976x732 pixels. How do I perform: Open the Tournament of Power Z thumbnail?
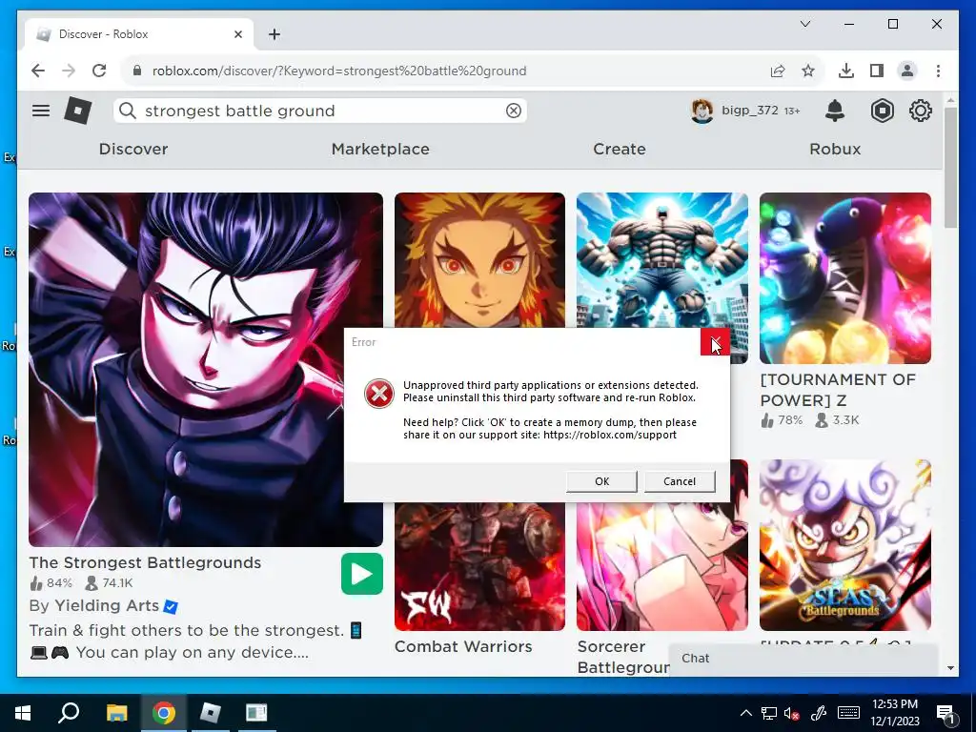tap(845, 278)
